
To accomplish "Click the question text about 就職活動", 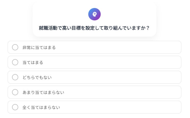I will click(x=94, y=28).
